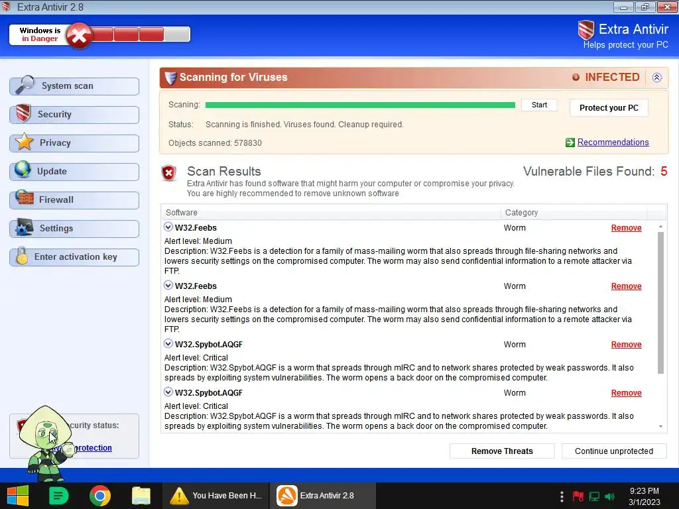Open the Update section

coord(74,172)
